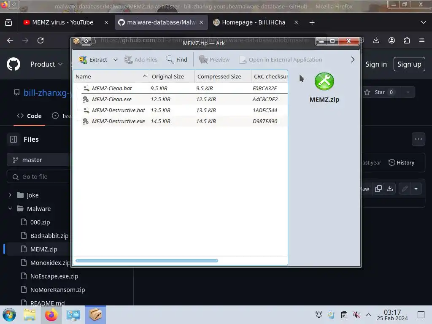Viewport: 432px width, 324px height.
Task: Click the Preview toolbar button in Ark
Action: coord(214,59)
